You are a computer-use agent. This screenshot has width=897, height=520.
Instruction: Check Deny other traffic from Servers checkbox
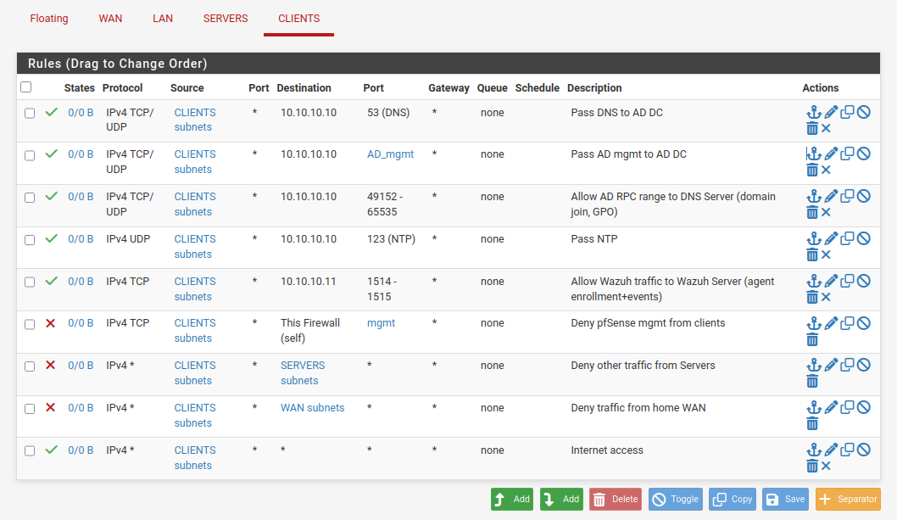coord(30,366)
